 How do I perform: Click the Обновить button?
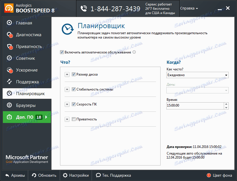tap(44, 175)
